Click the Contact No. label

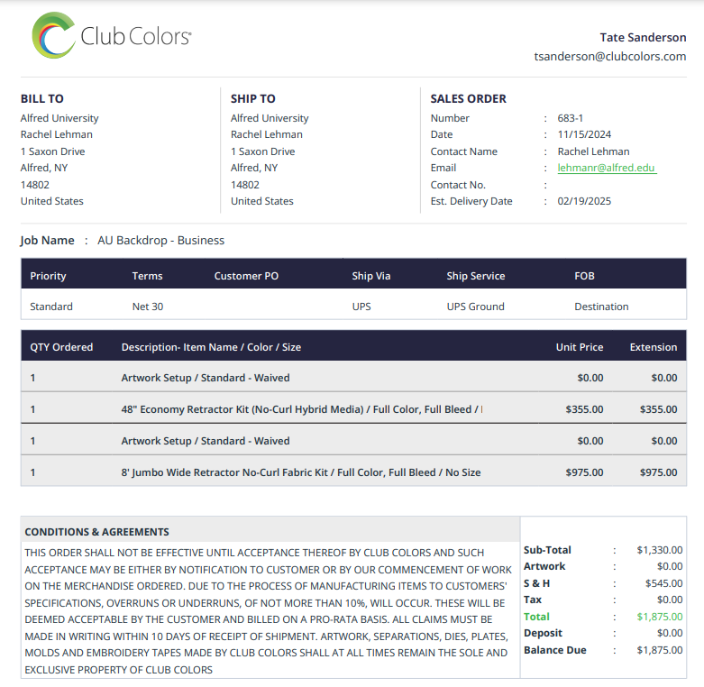coord(458,185)
